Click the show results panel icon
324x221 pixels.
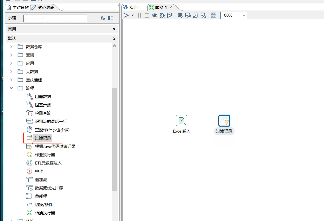(x=214, y=15)
